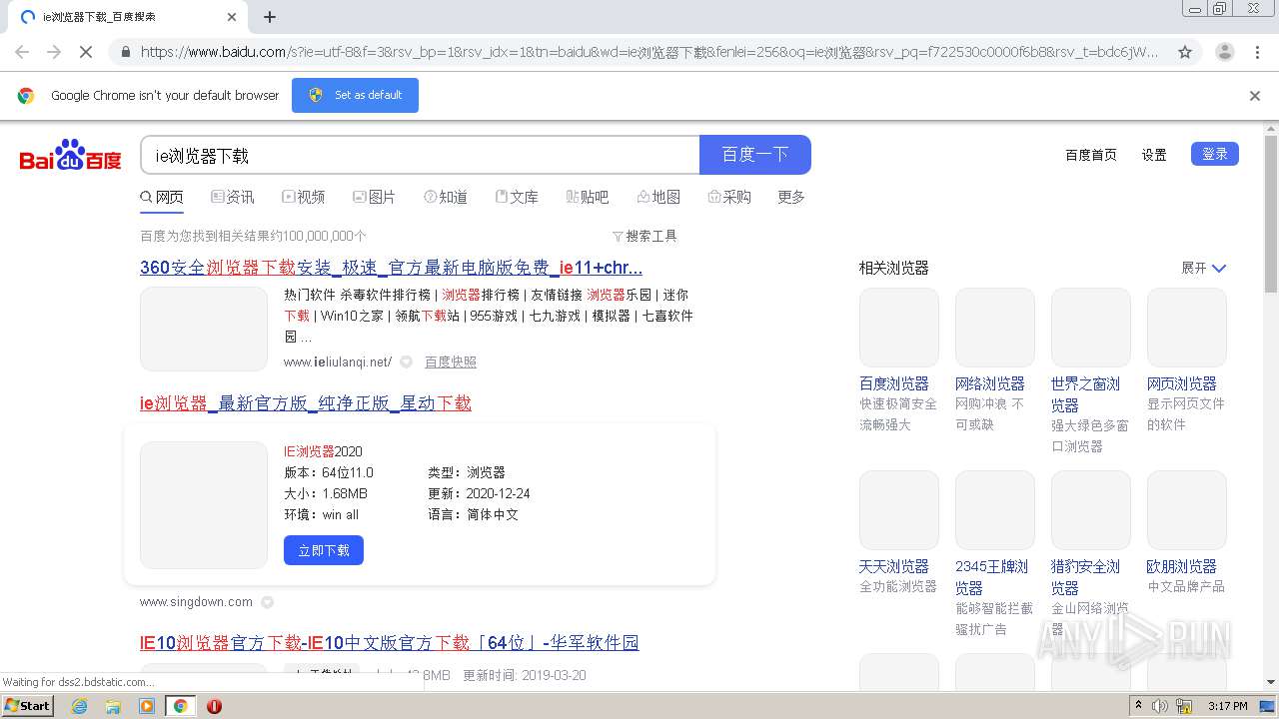1279x719 pixels.
Task: Open the red Opera taskbar icon
Action: tap(214, 706)
